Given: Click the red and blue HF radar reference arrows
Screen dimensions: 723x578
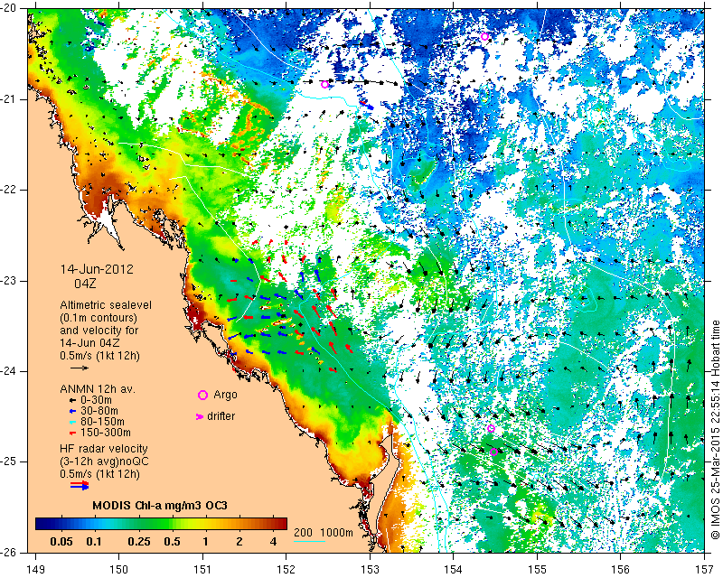Looking at the screenshot, I should 80,485.
